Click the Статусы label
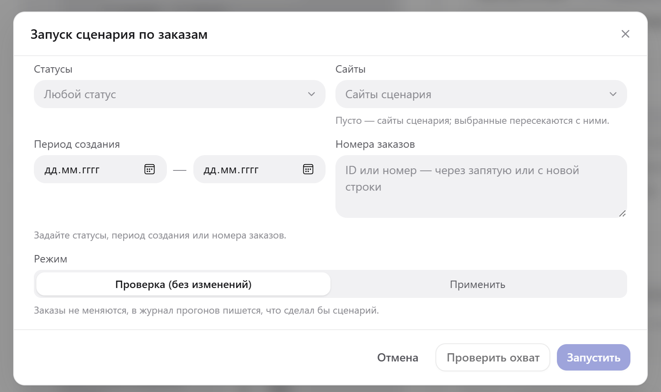Screen dimensions: 661x392 (53, 69)
